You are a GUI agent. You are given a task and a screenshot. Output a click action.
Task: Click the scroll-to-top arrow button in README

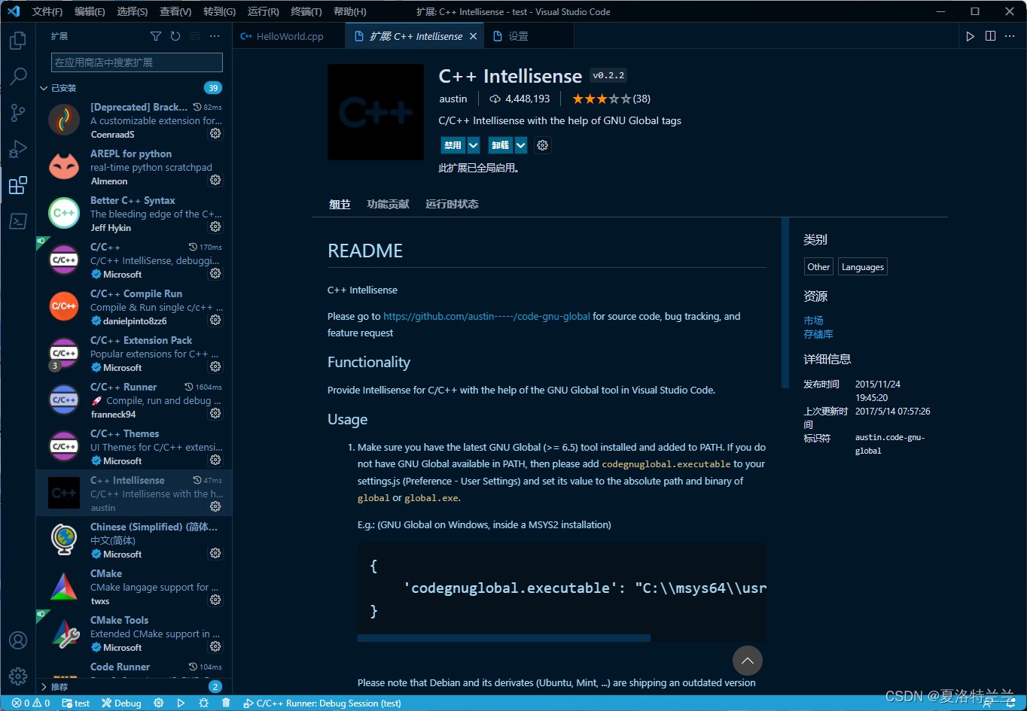click(748, 661)
